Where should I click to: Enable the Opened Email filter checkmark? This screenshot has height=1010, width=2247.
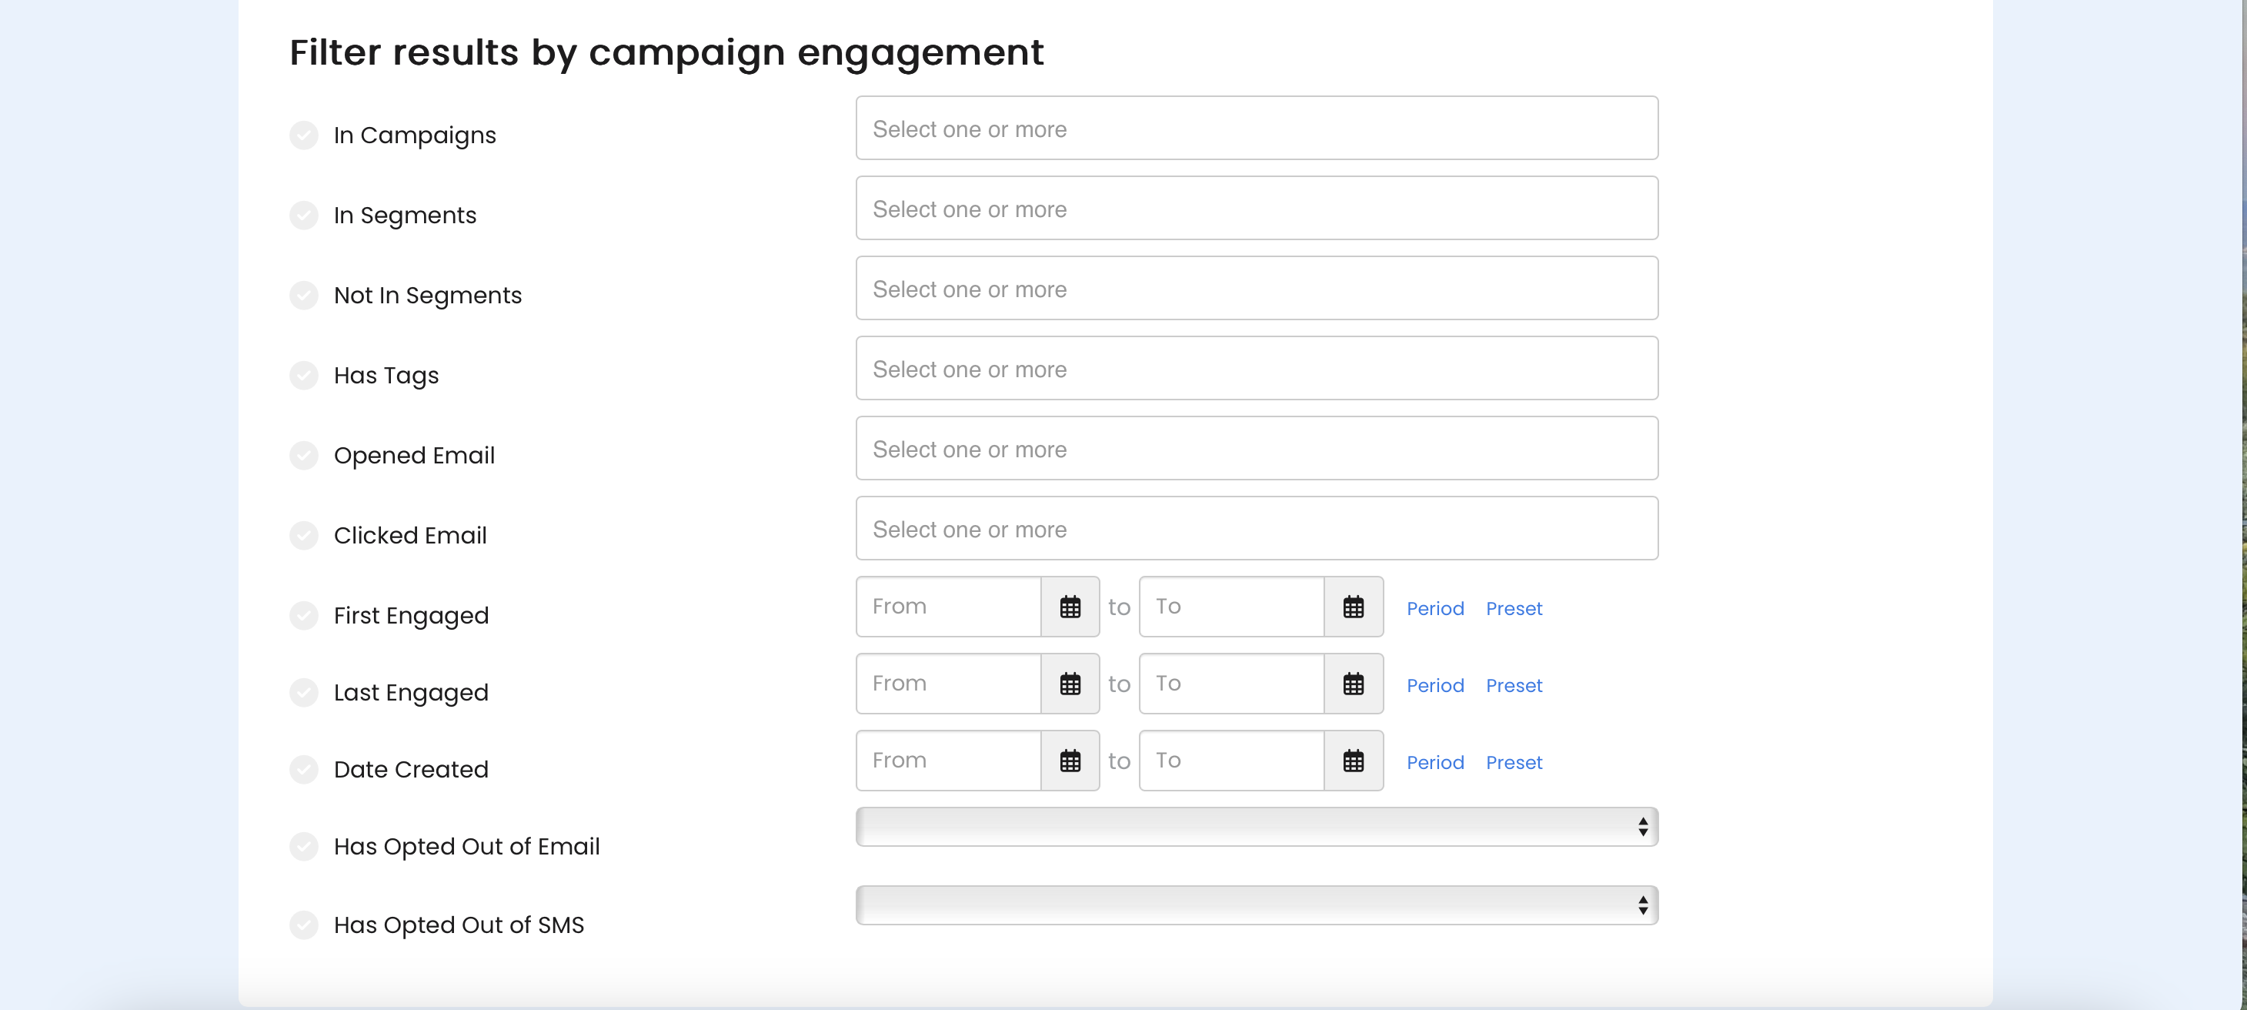303,456
